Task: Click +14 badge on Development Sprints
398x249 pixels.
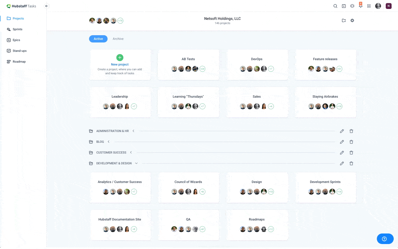Action: coord(339,192)
